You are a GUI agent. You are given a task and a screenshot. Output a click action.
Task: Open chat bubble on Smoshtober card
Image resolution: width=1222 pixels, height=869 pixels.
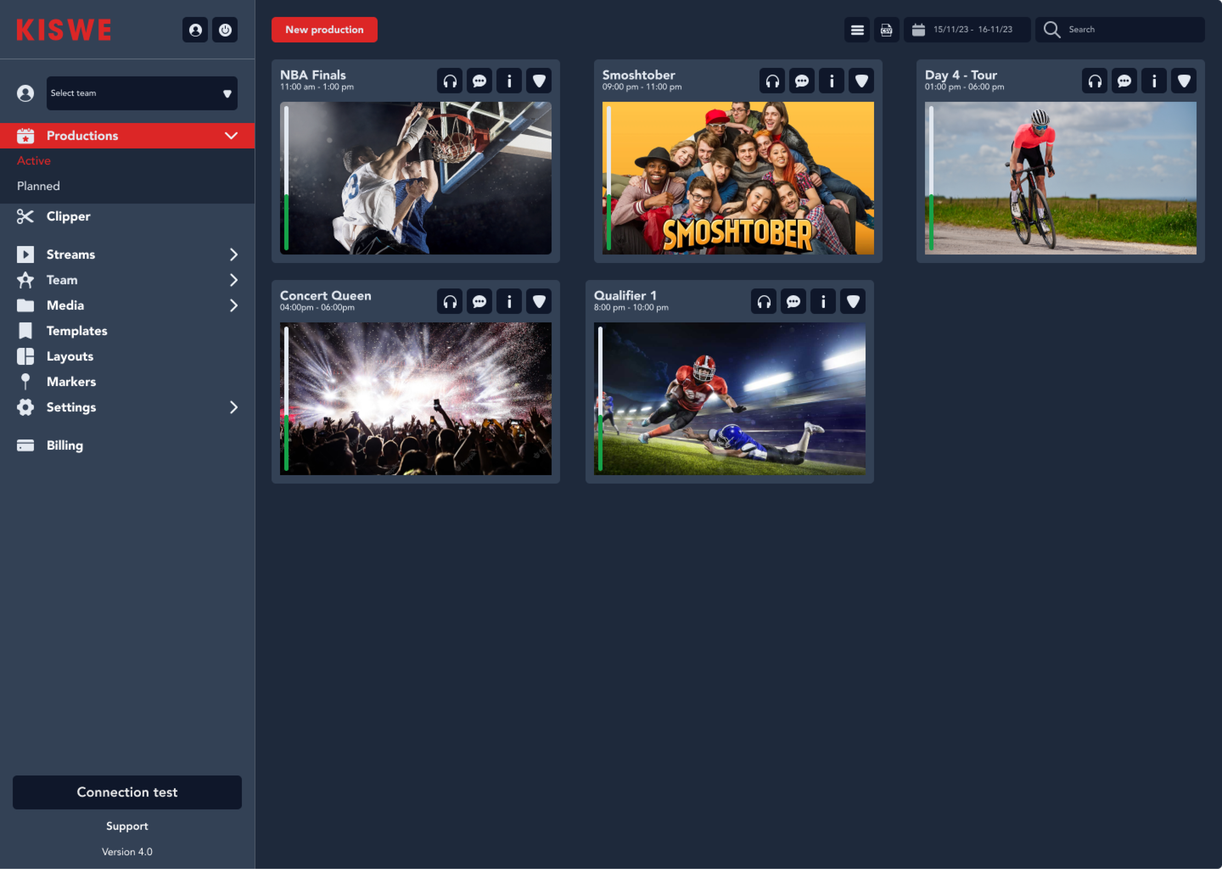point(801,81)
